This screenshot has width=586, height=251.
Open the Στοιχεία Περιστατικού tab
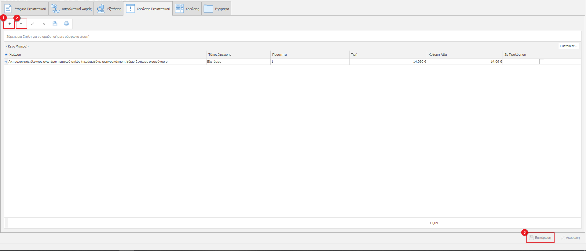[25, 9]
